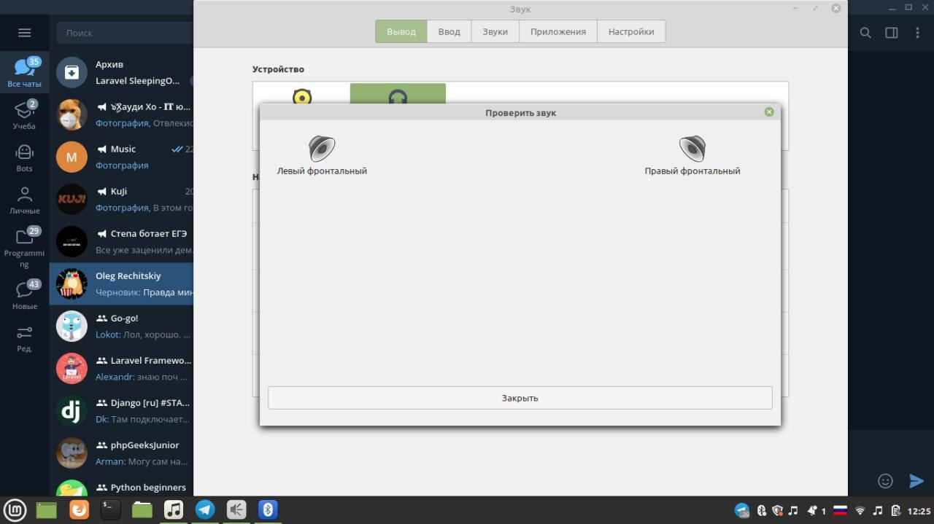
Task: Open the phpGeeksJunior group chat
Action: tap(121, 453)
